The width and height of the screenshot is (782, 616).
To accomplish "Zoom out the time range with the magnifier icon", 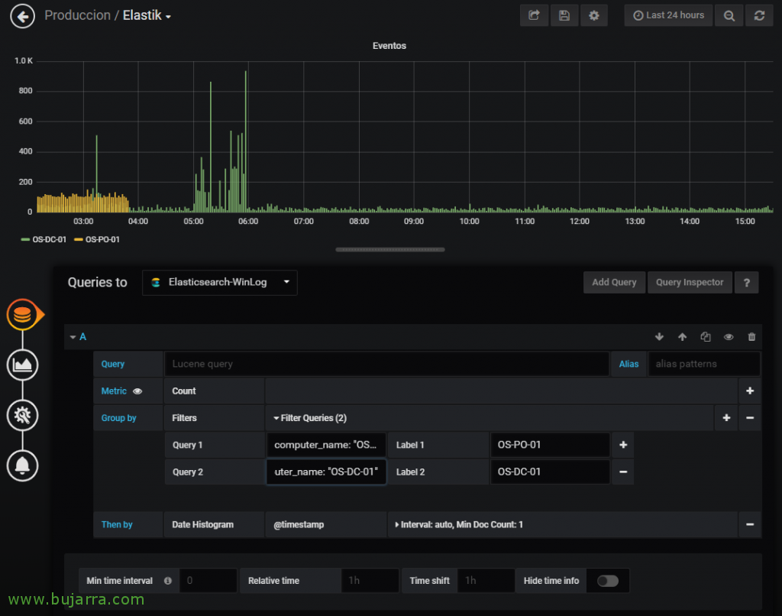I will click(x=729, y=15).
